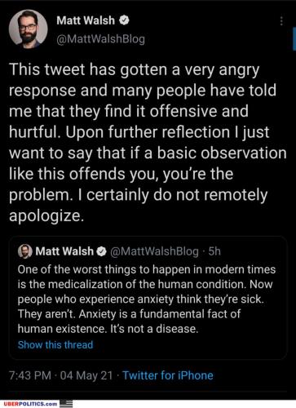Open the Twitter for iPhone source link

click(168, 375)
